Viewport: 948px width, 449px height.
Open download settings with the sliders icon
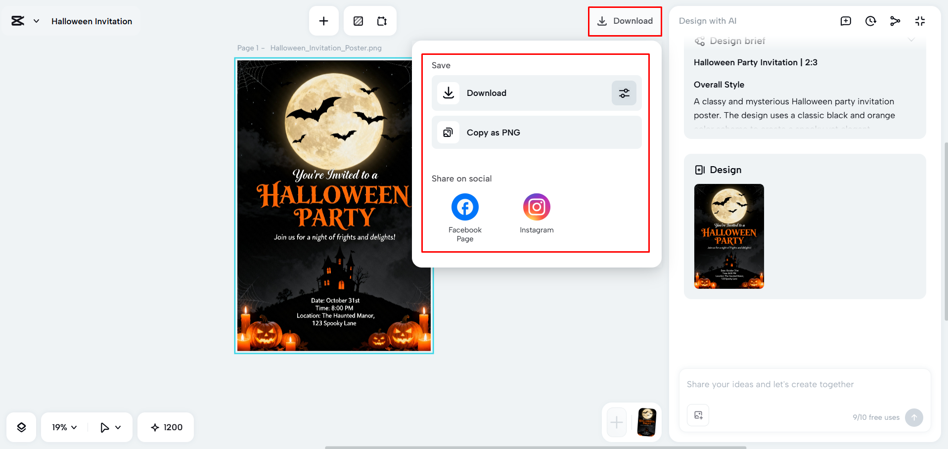[x=624, y=93]
